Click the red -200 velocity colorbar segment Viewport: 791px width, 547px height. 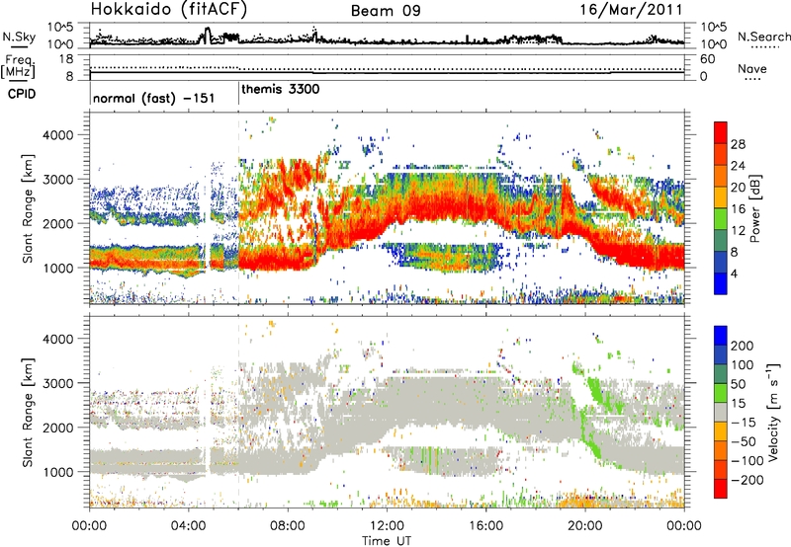721,489
